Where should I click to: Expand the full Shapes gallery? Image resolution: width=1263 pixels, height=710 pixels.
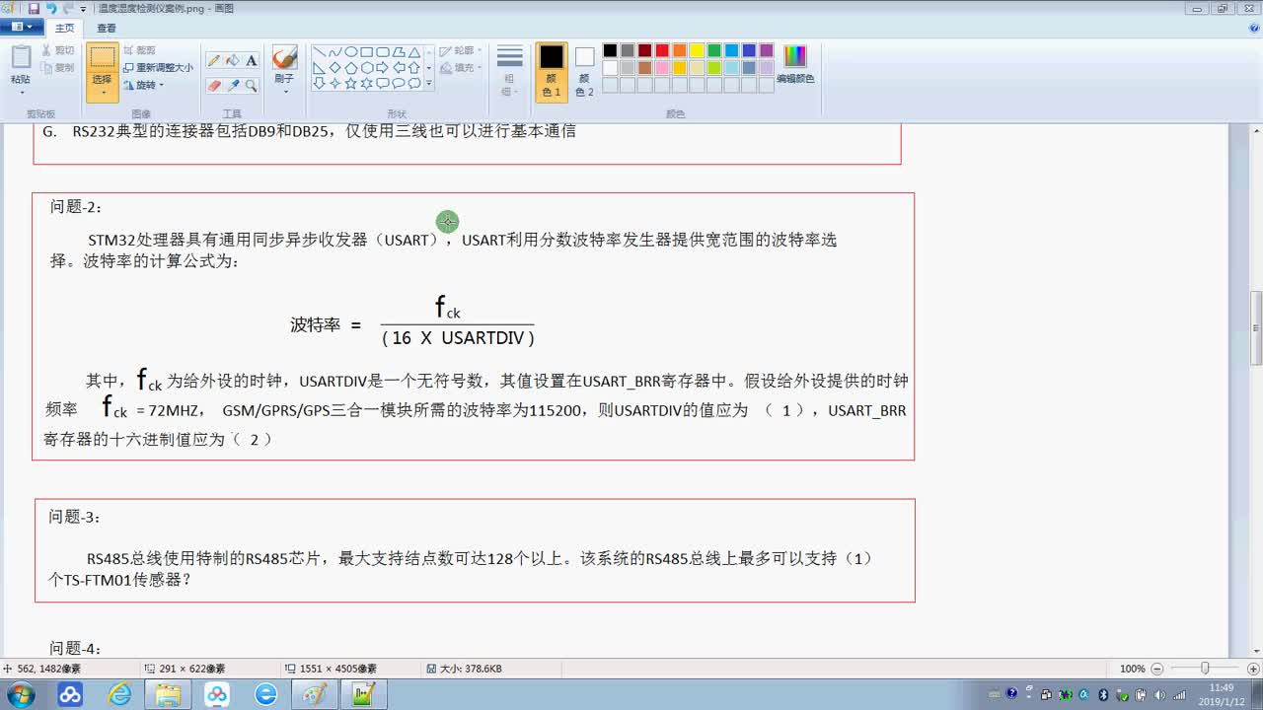429,85
